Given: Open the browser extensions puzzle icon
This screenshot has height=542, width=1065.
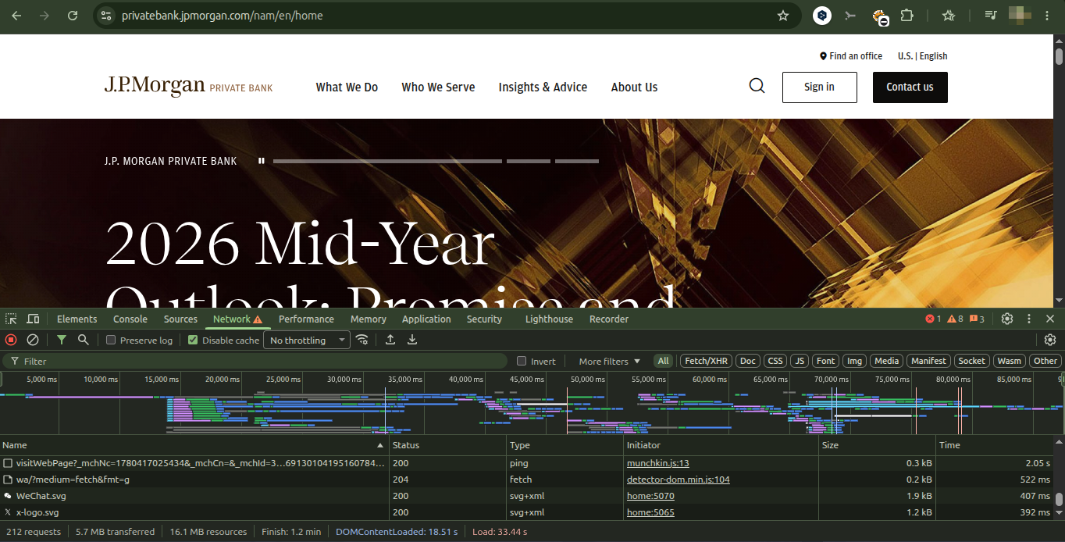Looking at the screenshot, I should [906, 16].
